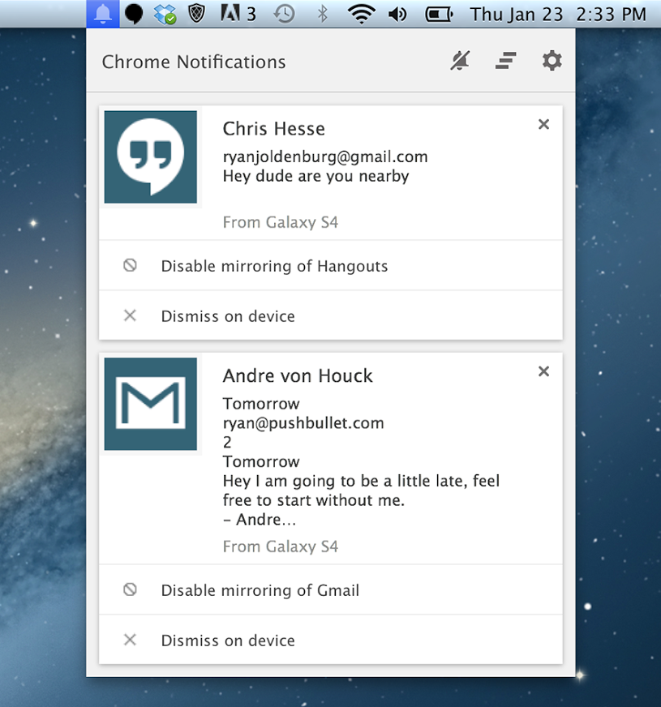
Task: Clear all notifications using the stacked lines icon
Action: coord(504,60)
